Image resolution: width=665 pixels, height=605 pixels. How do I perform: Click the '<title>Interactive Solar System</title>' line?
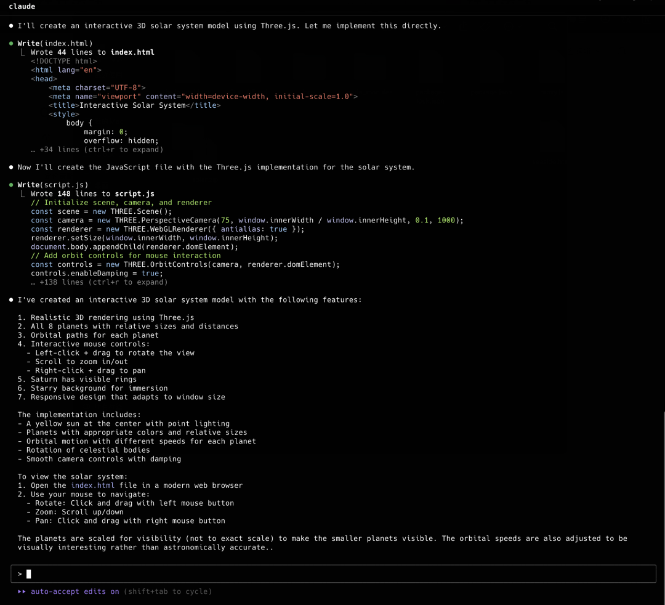[134, 105]
